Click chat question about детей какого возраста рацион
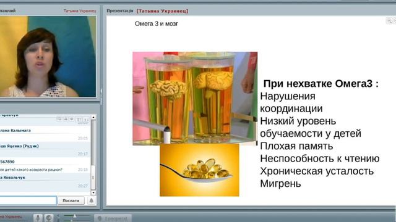 click(x=31, y=170)
